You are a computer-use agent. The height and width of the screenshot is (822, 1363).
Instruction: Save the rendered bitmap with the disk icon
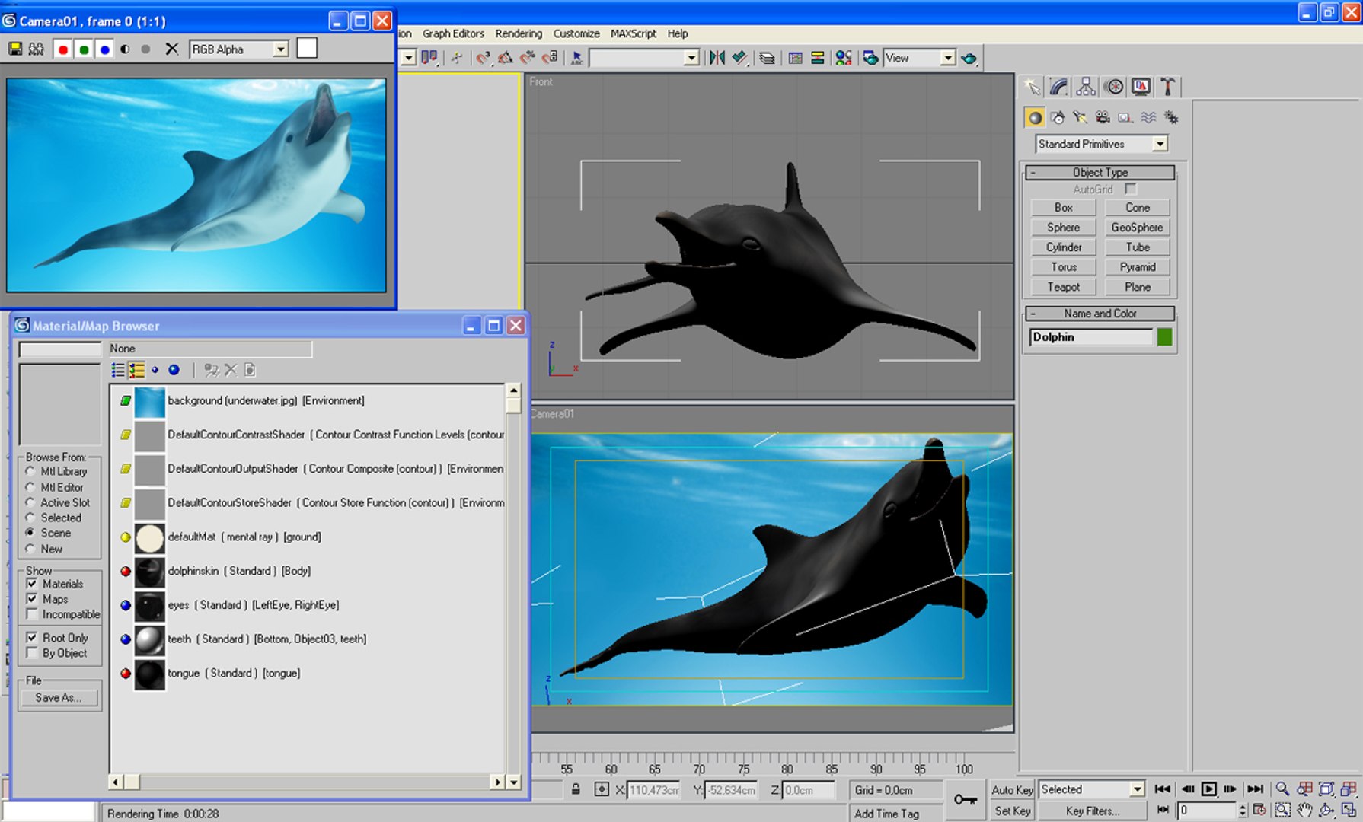point(14,49)
